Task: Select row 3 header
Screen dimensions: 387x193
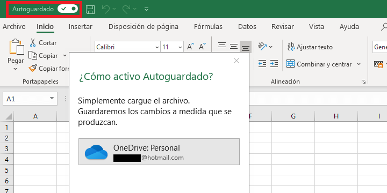Action: [6, 149]
